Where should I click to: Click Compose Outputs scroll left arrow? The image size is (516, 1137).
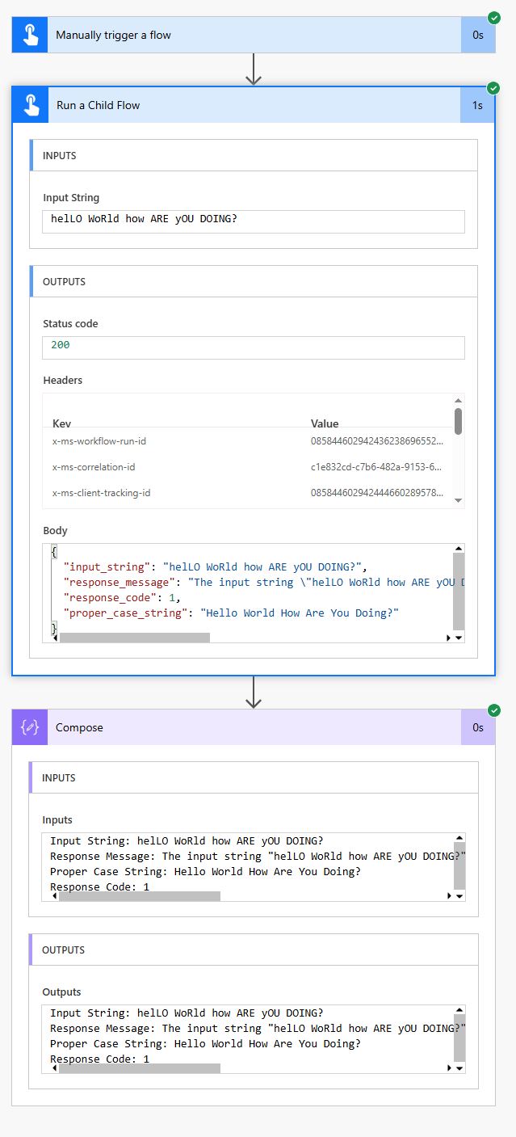53,1068
